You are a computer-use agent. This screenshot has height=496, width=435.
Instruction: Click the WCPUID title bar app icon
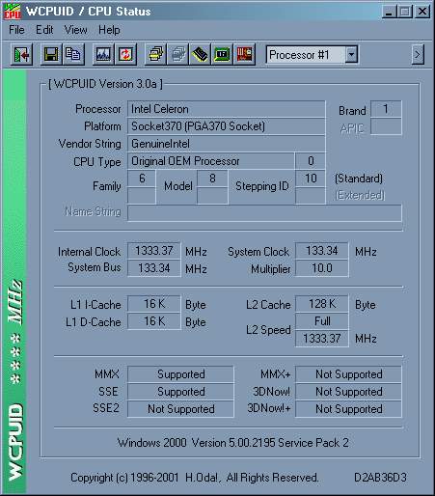point(13,12)
